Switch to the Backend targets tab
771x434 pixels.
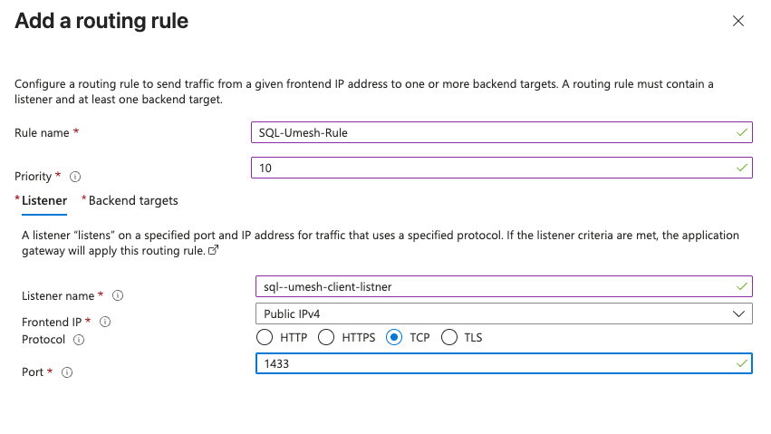coord(132,200)
